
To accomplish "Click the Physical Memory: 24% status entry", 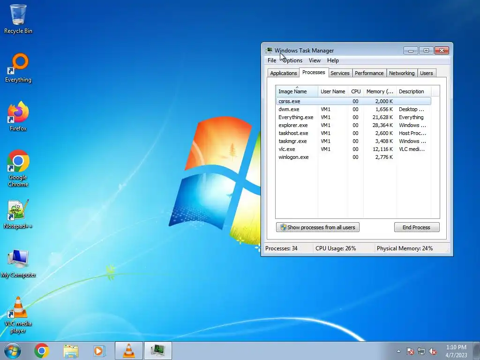I will tap(405, 248).
